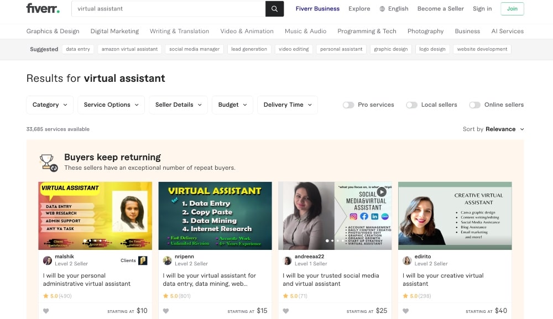Screen dimensions: 553x319
Task: Play the video on andreeaa22's gig card
Action: pyautogui.click(x=382, y=192)
